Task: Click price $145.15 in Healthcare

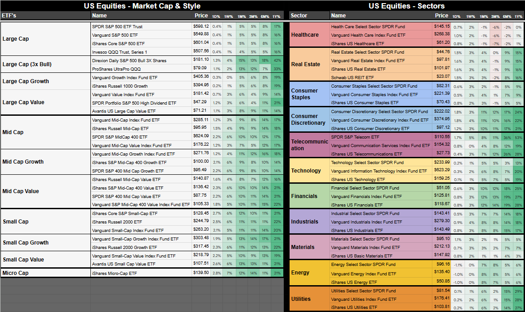Action: [x=442, y=26]
